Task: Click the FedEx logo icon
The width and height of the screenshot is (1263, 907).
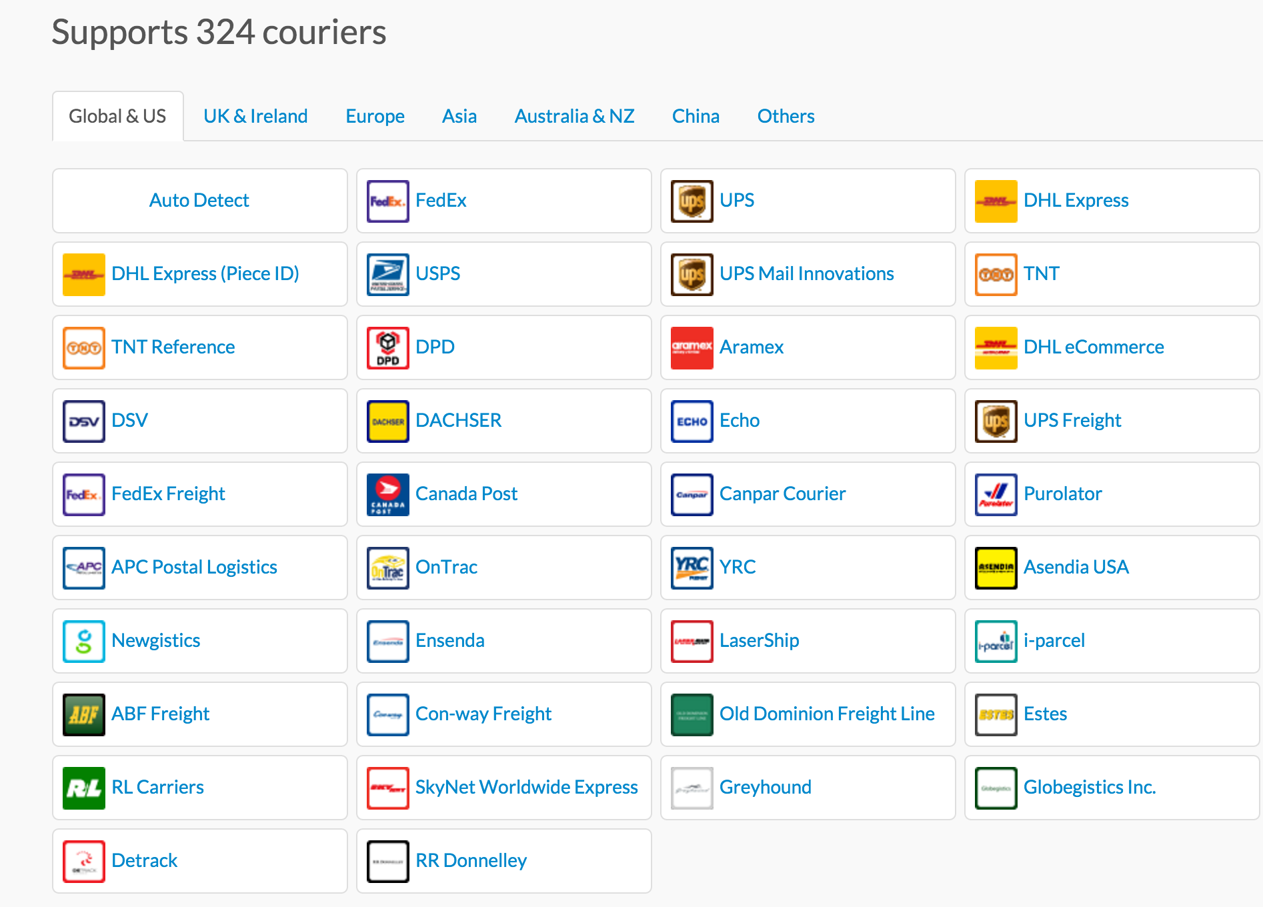Action: click(387, 201)
